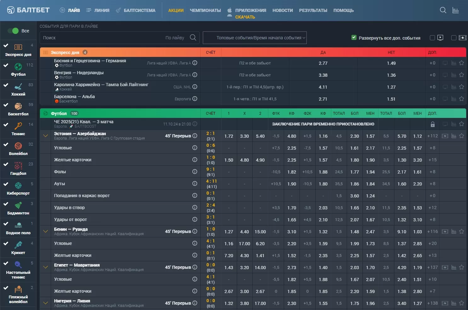Image resolution: width=468 pixels, height=310 pixels.
Task: Select the Hockey sport icon in sidebar
Action: pyautogui.click(x=18, y=86)
